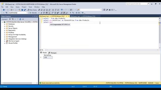This screenshot has width=161, height=90.
Task: Click the Results to Grid icon
Action: click(x=64, y=13)
